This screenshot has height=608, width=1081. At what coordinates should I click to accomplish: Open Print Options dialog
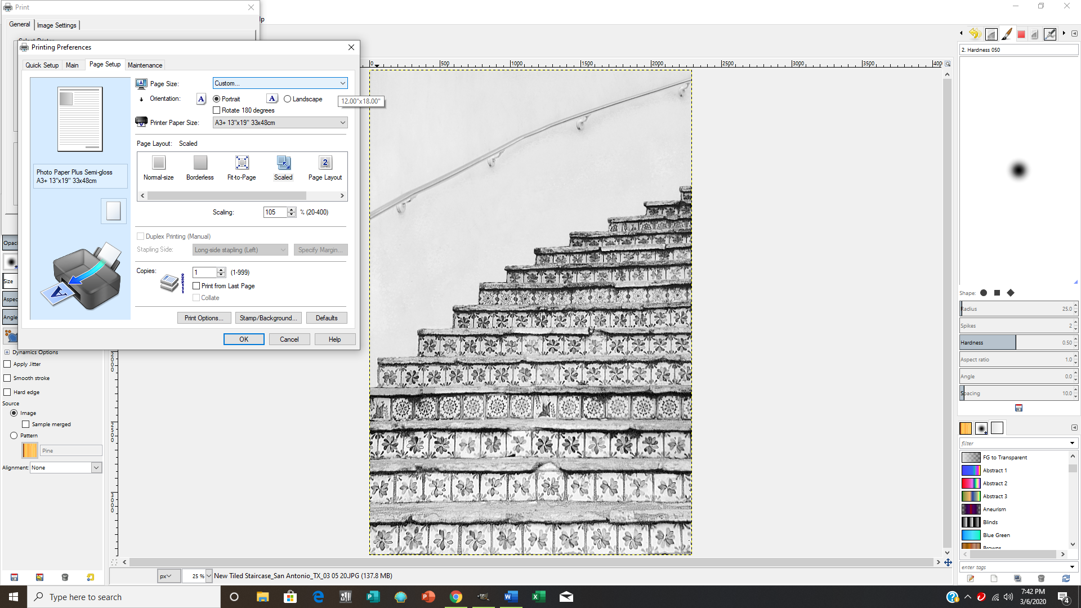204,318
